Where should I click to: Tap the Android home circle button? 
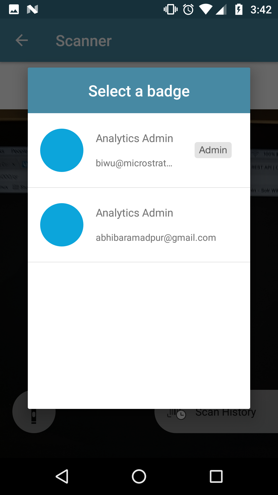(139, 476)
